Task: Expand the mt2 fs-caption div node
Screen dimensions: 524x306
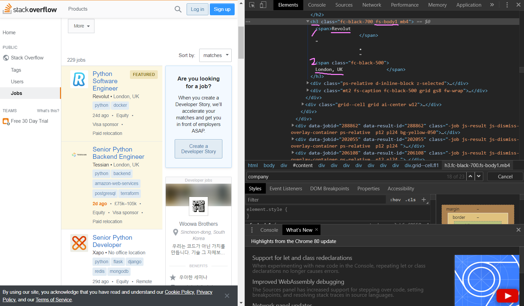Action: click(308, 90)
